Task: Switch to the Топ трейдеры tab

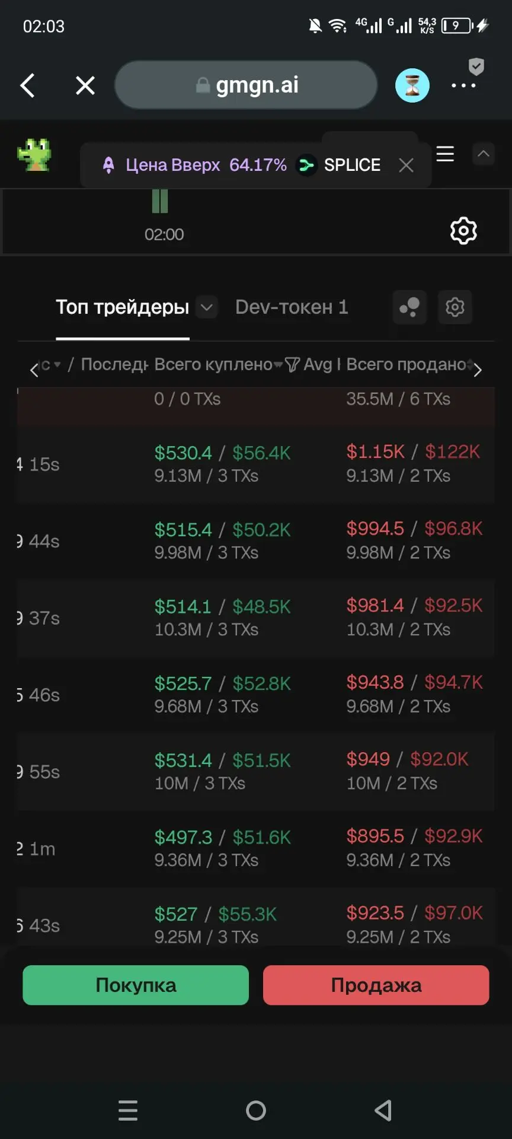Action: click(123, 307)
